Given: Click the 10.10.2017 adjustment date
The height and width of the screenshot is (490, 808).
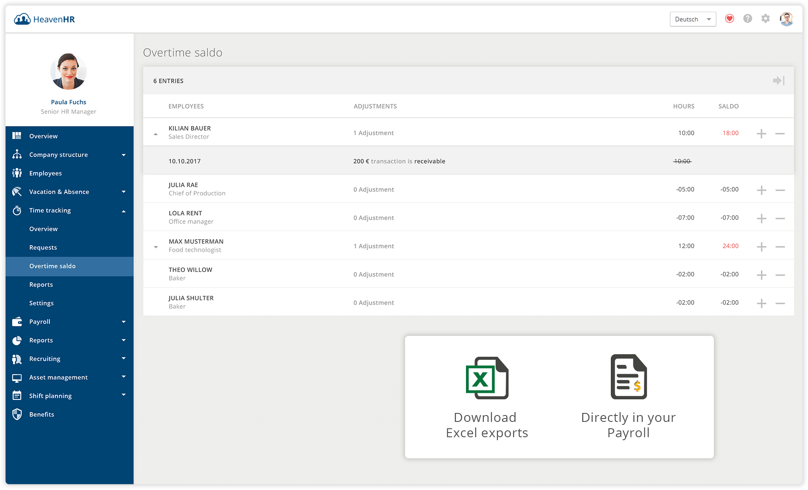Looking at the screenshot, I should 184,161.
